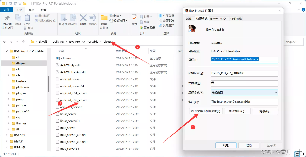Click the OK (确定) button
The image size is (306, 157).
coord(226,145)
